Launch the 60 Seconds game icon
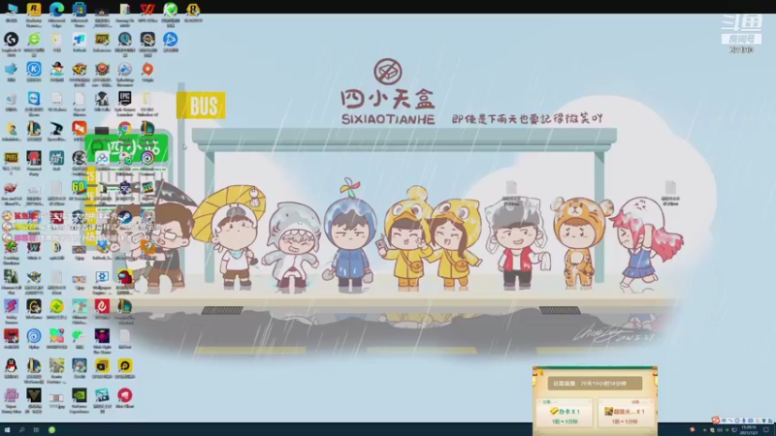Screen dimensions: 776x436 coord(80,188)
